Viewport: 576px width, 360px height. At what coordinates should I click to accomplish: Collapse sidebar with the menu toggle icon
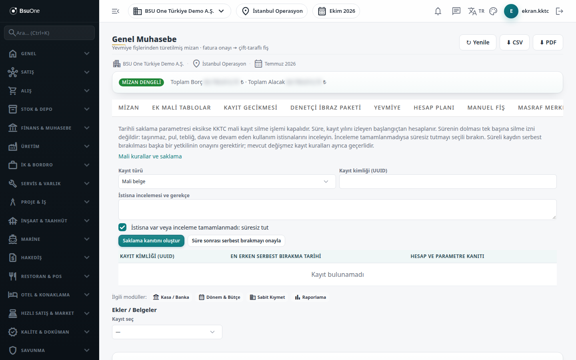pos(116,11)
